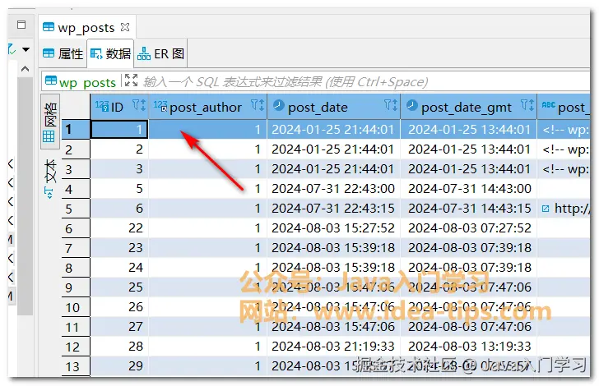Click post_date cell 2024-08-03 21:19:33

[333, 347]
